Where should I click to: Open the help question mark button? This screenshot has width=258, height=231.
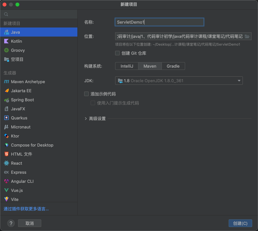[11, 223]
